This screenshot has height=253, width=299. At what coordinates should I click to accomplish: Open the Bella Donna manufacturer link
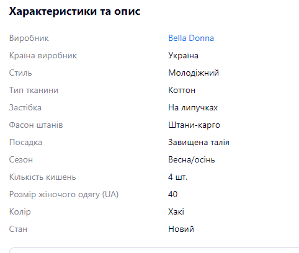(x=191, y=38)
